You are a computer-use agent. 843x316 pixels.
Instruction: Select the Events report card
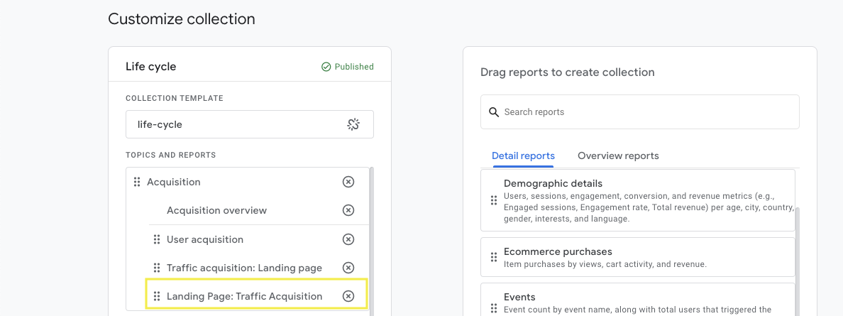pos(637,300)
